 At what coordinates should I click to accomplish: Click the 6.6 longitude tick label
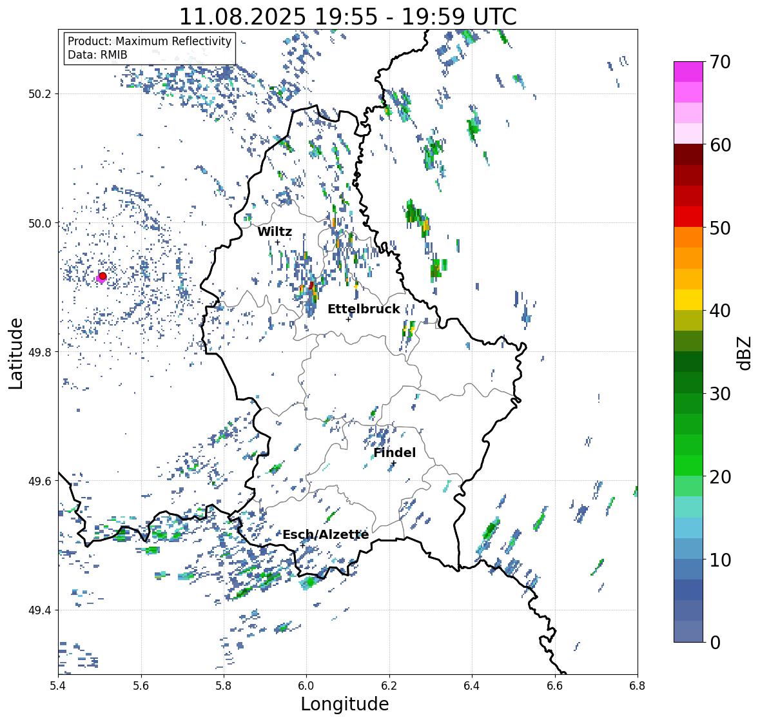tap(555, 686)
